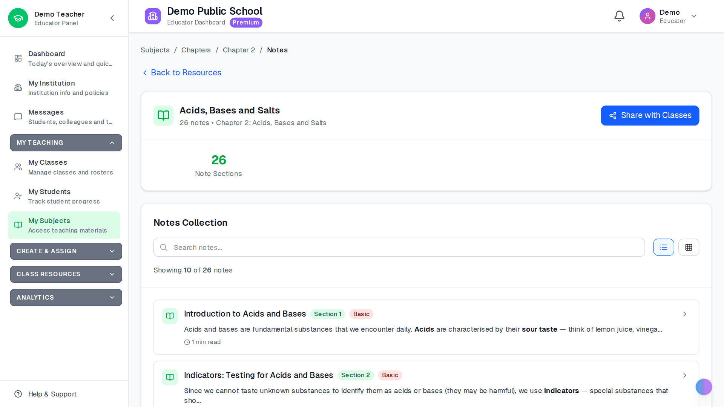Click the book icon of Indicators note
Viewport: 724px width, 407px height.
[x=170, y=377]
